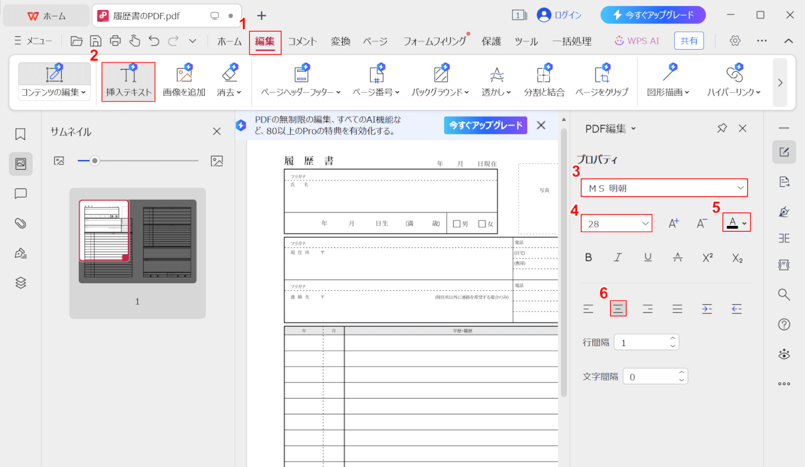Toggle Subscript X₂ formatting

(x=737, y=257)
